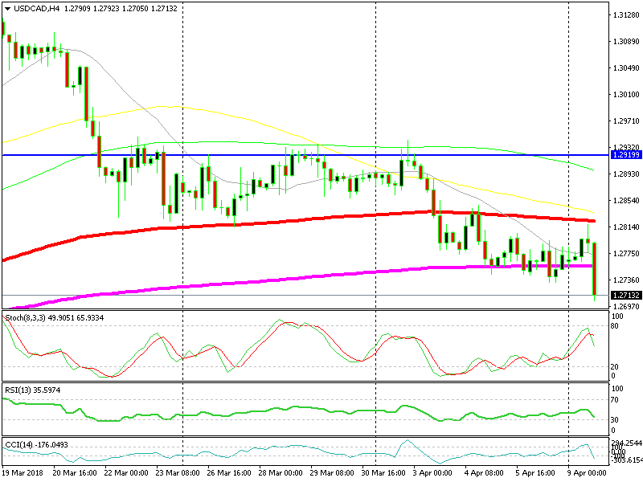Screen dimensions: 643x482
Task: Click the 20 Mar 16:00 time label
Action: pyautogui.click(x=75, y=472)
